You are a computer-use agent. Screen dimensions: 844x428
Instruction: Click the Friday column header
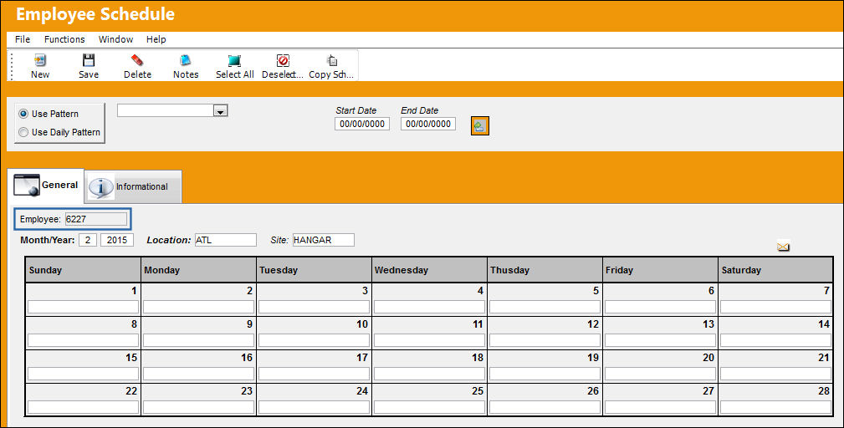tap(660, 270)
